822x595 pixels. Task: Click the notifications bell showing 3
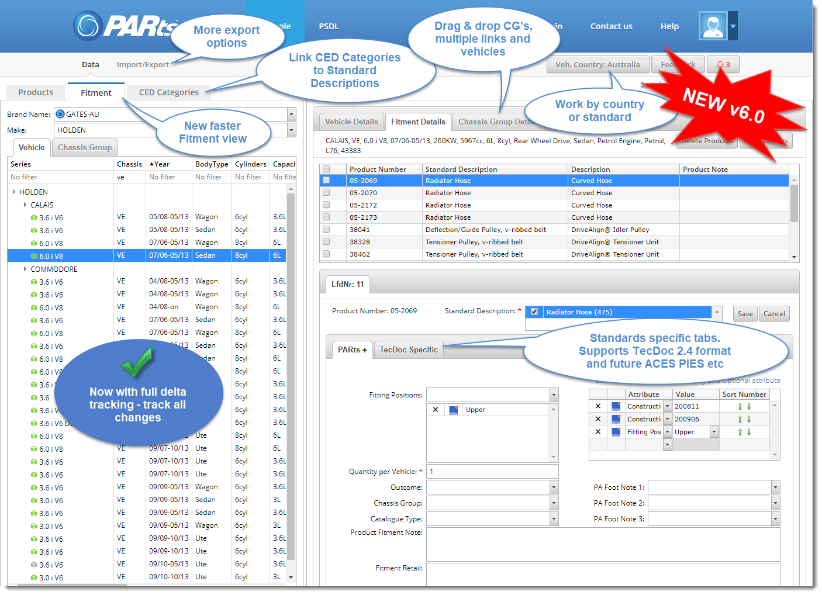[x=723, y=64]
